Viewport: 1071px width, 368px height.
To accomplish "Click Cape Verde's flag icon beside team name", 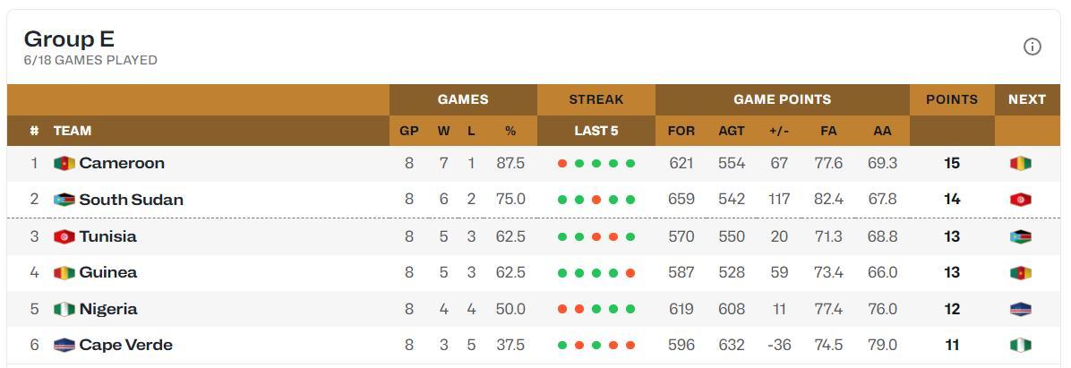I will [64, 346].
